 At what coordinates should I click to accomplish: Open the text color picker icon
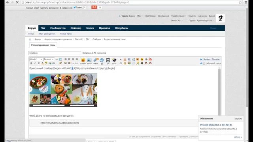(42, 63)
